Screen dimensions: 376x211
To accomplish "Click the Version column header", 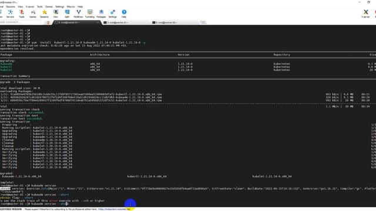I will 183,55.
